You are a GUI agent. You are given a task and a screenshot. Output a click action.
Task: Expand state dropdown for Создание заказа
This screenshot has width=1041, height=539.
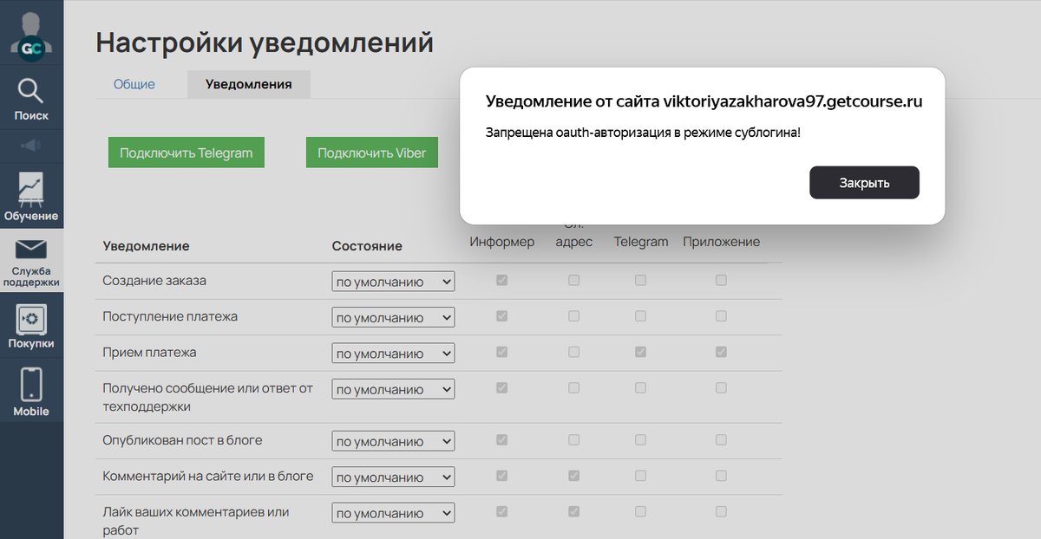393,282
